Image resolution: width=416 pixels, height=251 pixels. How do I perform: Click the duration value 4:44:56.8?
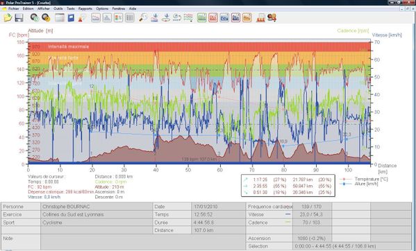tap(219, 223)
